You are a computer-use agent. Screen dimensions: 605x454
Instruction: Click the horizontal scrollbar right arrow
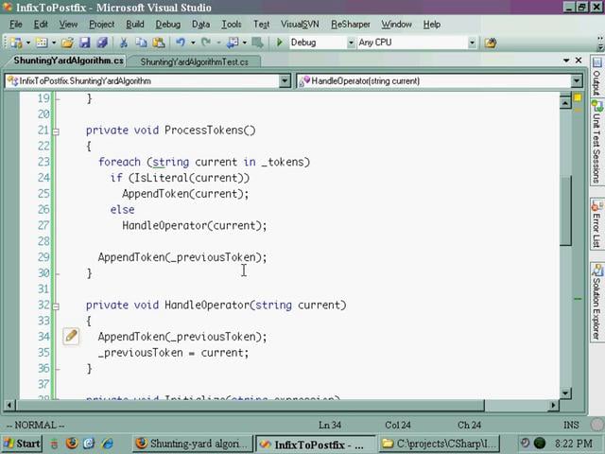(x=553, y=405)
